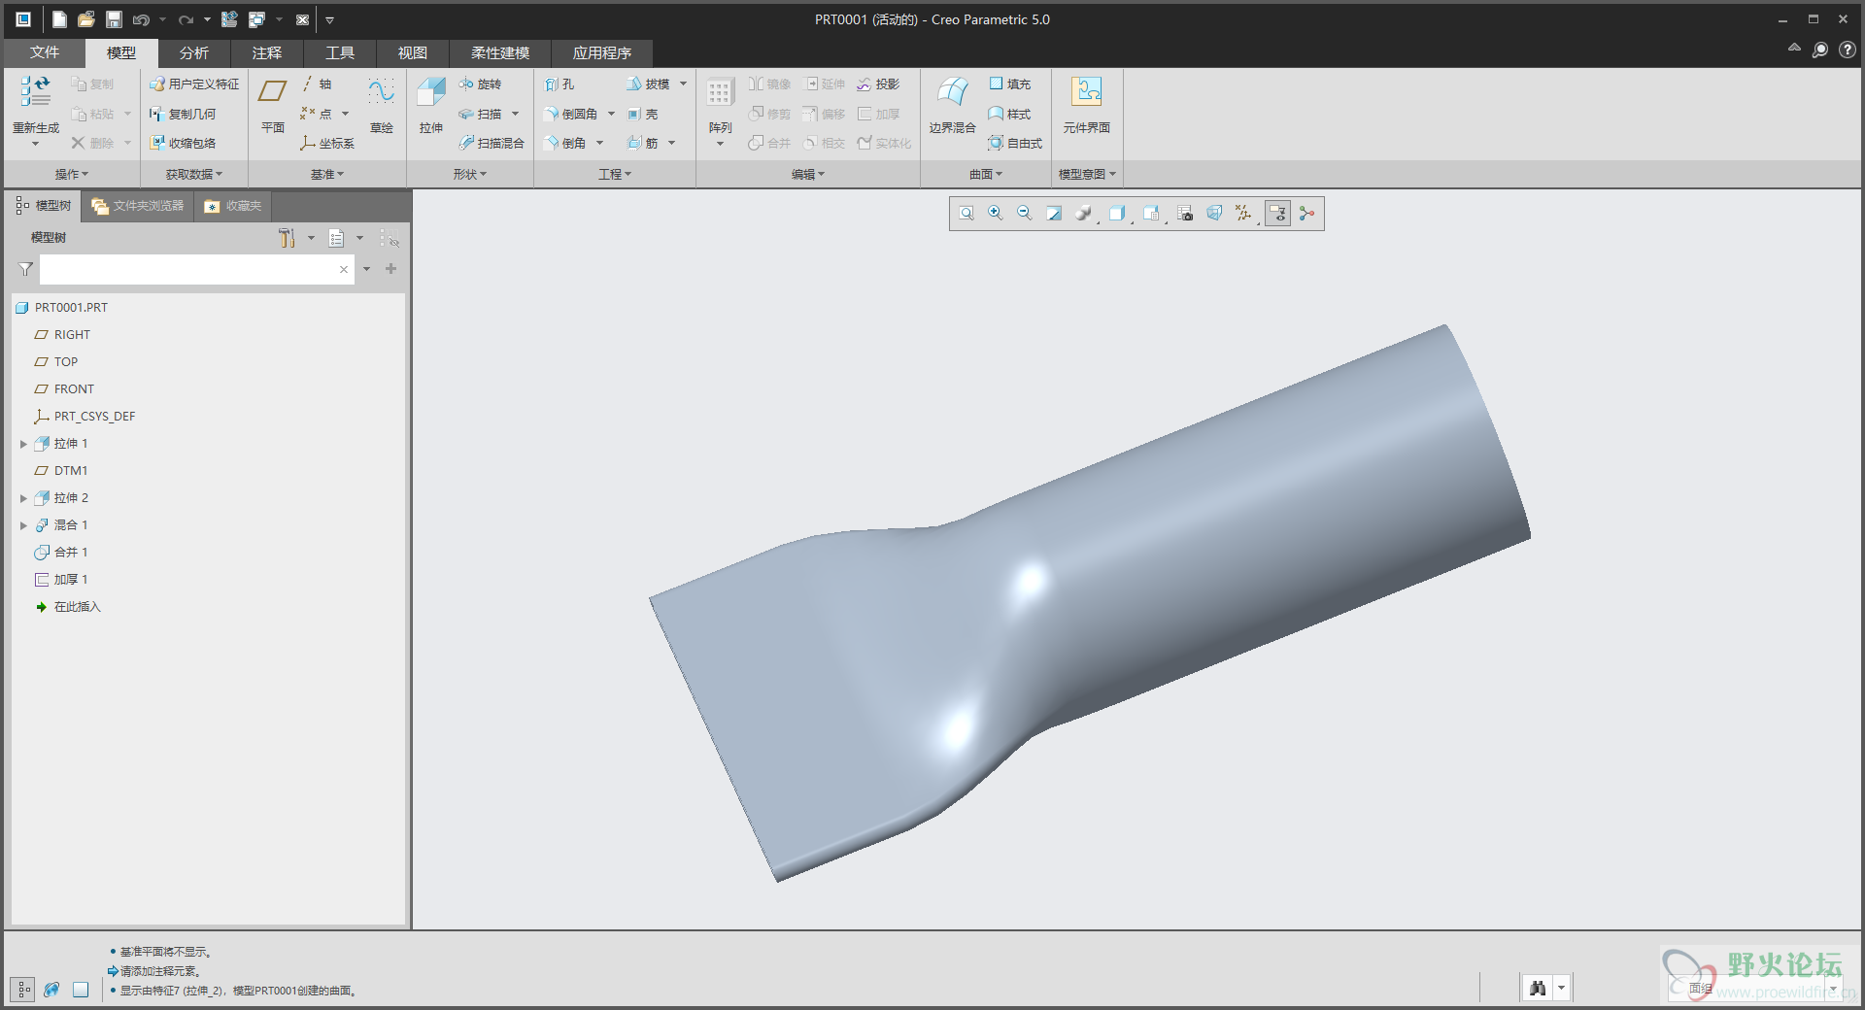Viewport: 1865px width, 1010px height.
Task: Open the 收藏夹 panel tab
Action: (233, 206)
